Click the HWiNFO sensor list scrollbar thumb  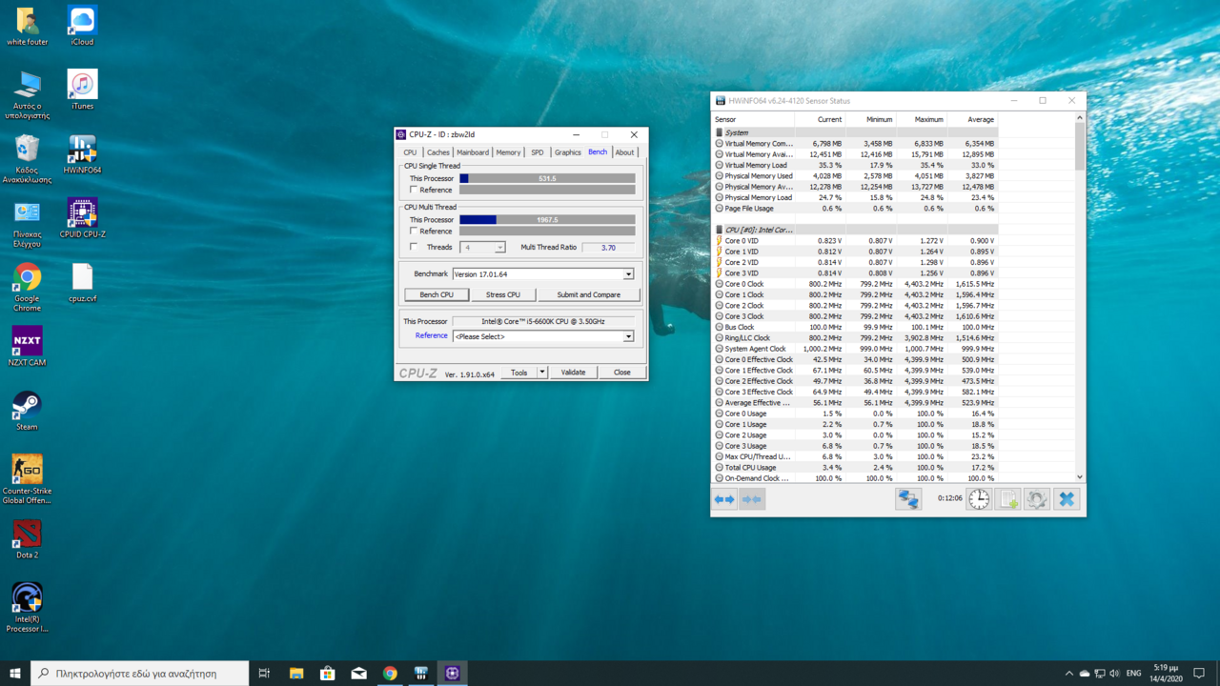pyautogui.click(x=1080, y=147)
